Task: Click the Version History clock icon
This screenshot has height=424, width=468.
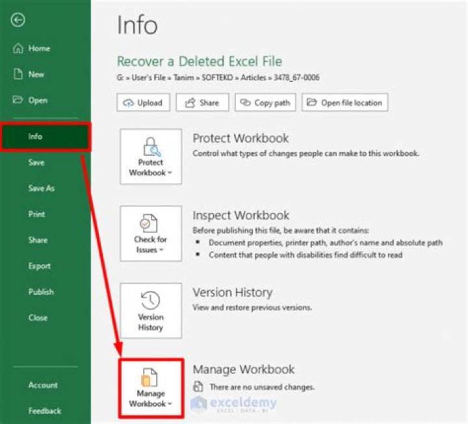Action: (150, 299)
